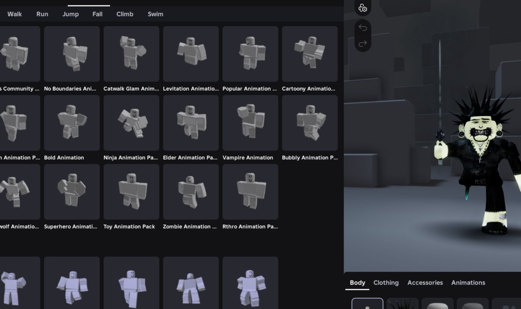Click 'Popular Animation ...' label
Image resolution: width=521 pixels, height=309 pixels.
coord(249,89)
